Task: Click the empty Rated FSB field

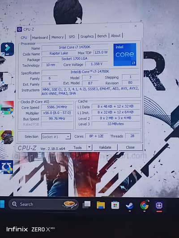Action: tap(57, 125)
